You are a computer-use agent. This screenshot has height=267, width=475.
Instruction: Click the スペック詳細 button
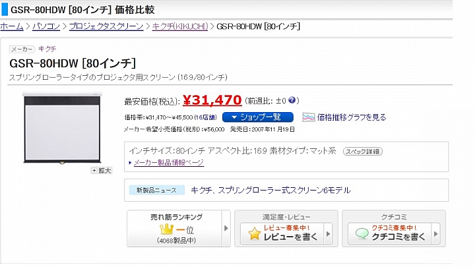coord(363,151)
